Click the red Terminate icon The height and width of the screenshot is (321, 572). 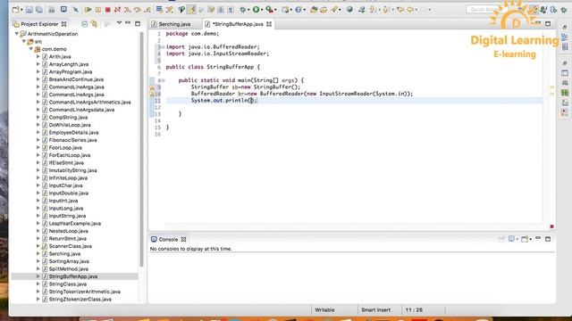pos(108,10)
